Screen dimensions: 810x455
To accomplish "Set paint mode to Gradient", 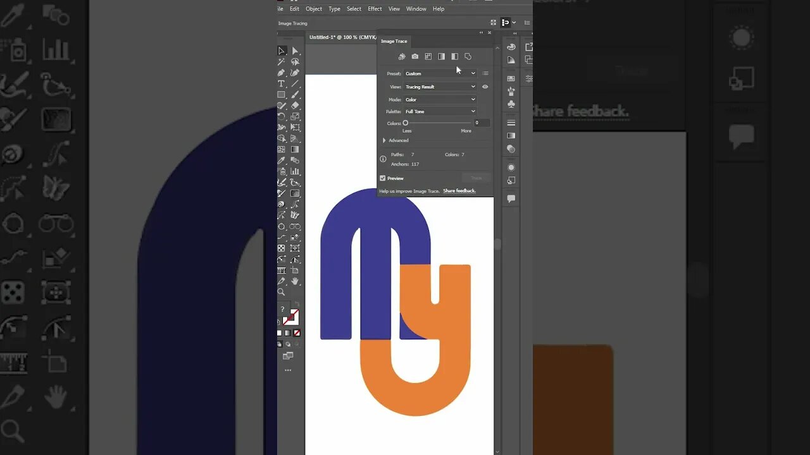I will point(288,333).
